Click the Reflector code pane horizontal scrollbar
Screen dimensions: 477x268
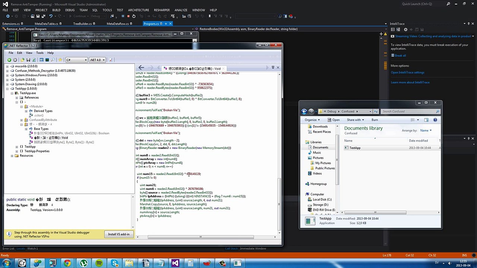point(200,237)
